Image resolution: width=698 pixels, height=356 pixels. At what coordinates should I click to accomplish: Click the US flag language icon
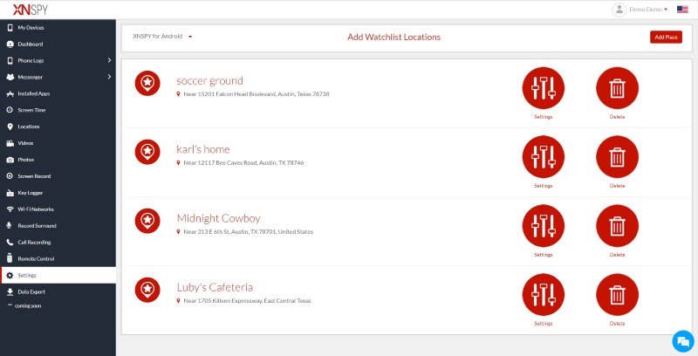tap(682, 10)
